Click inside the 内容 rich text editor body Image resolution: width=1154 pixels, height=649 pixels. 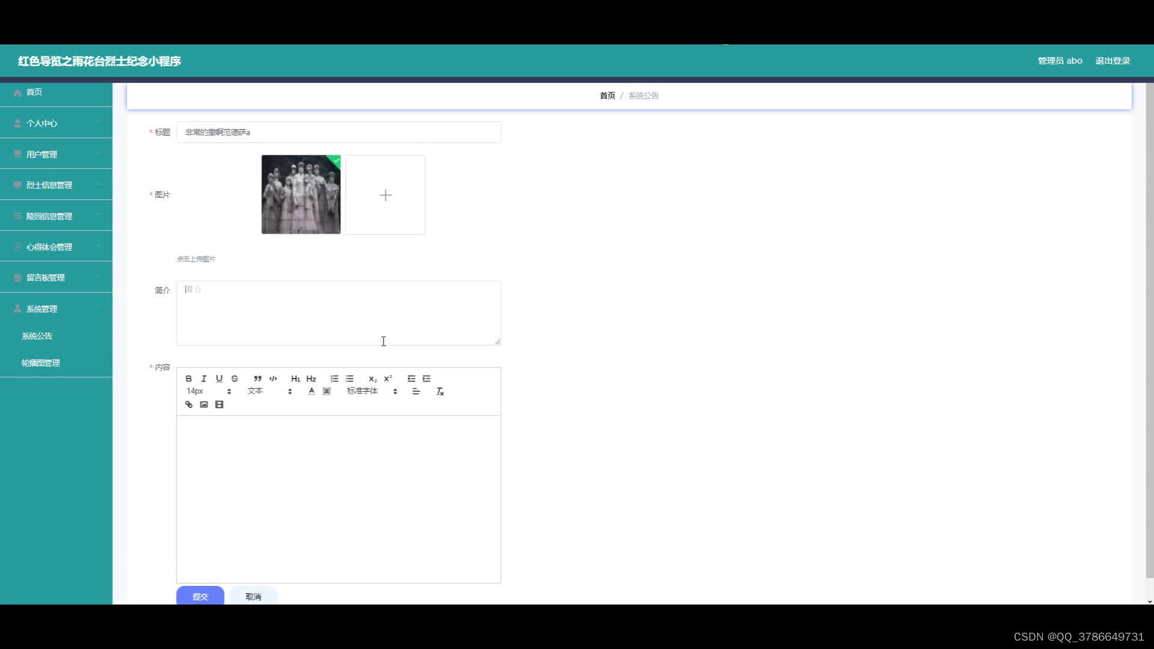(x=338, y=499)
